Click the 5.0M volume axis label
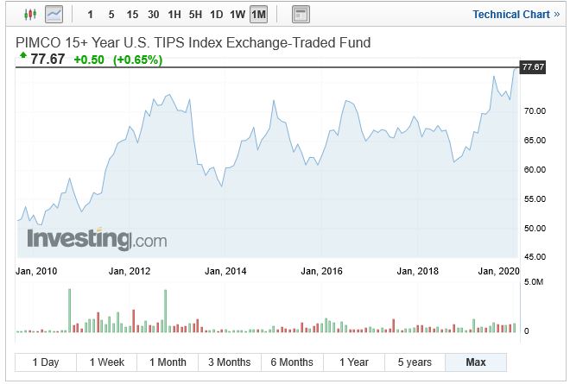The height and width of the screenshot is (384, 570). (x=534, y=282)
